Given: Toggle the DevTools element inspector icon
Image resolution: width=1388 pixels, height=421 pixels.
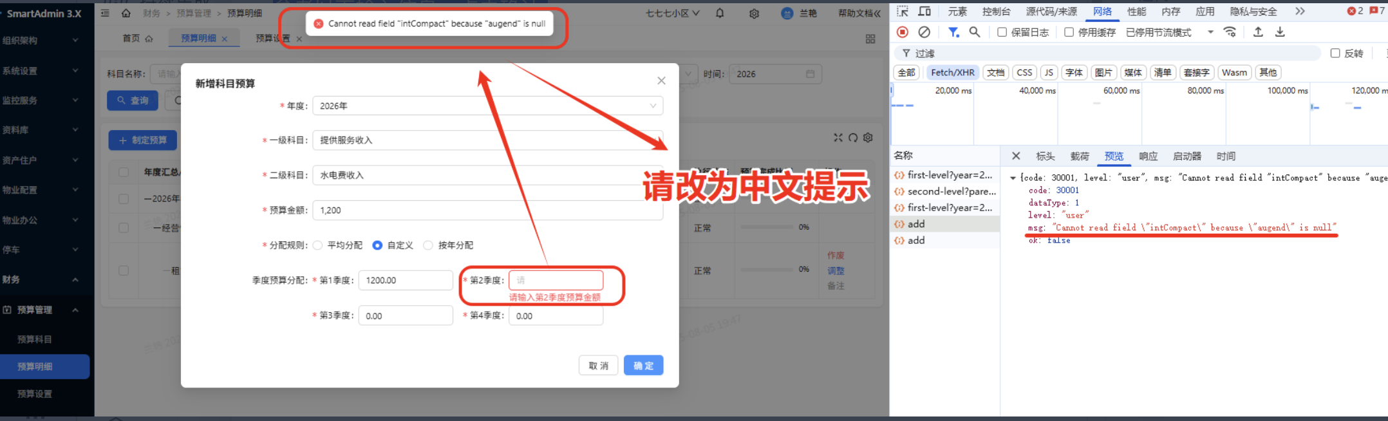Looking at the screenshot, I should [x=903, y=12].
